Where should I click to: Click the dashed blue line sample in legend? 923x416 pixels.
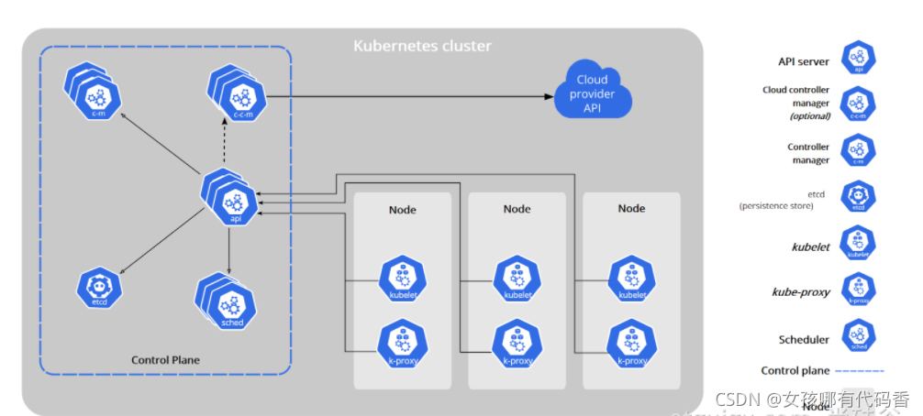860,371
